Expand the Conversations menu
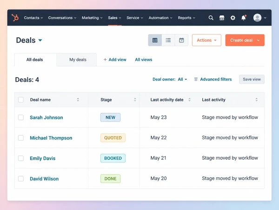 click(x=62, y=18)
